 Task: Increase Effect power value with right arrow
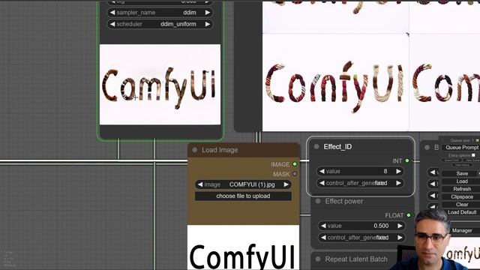click(400, 226)
